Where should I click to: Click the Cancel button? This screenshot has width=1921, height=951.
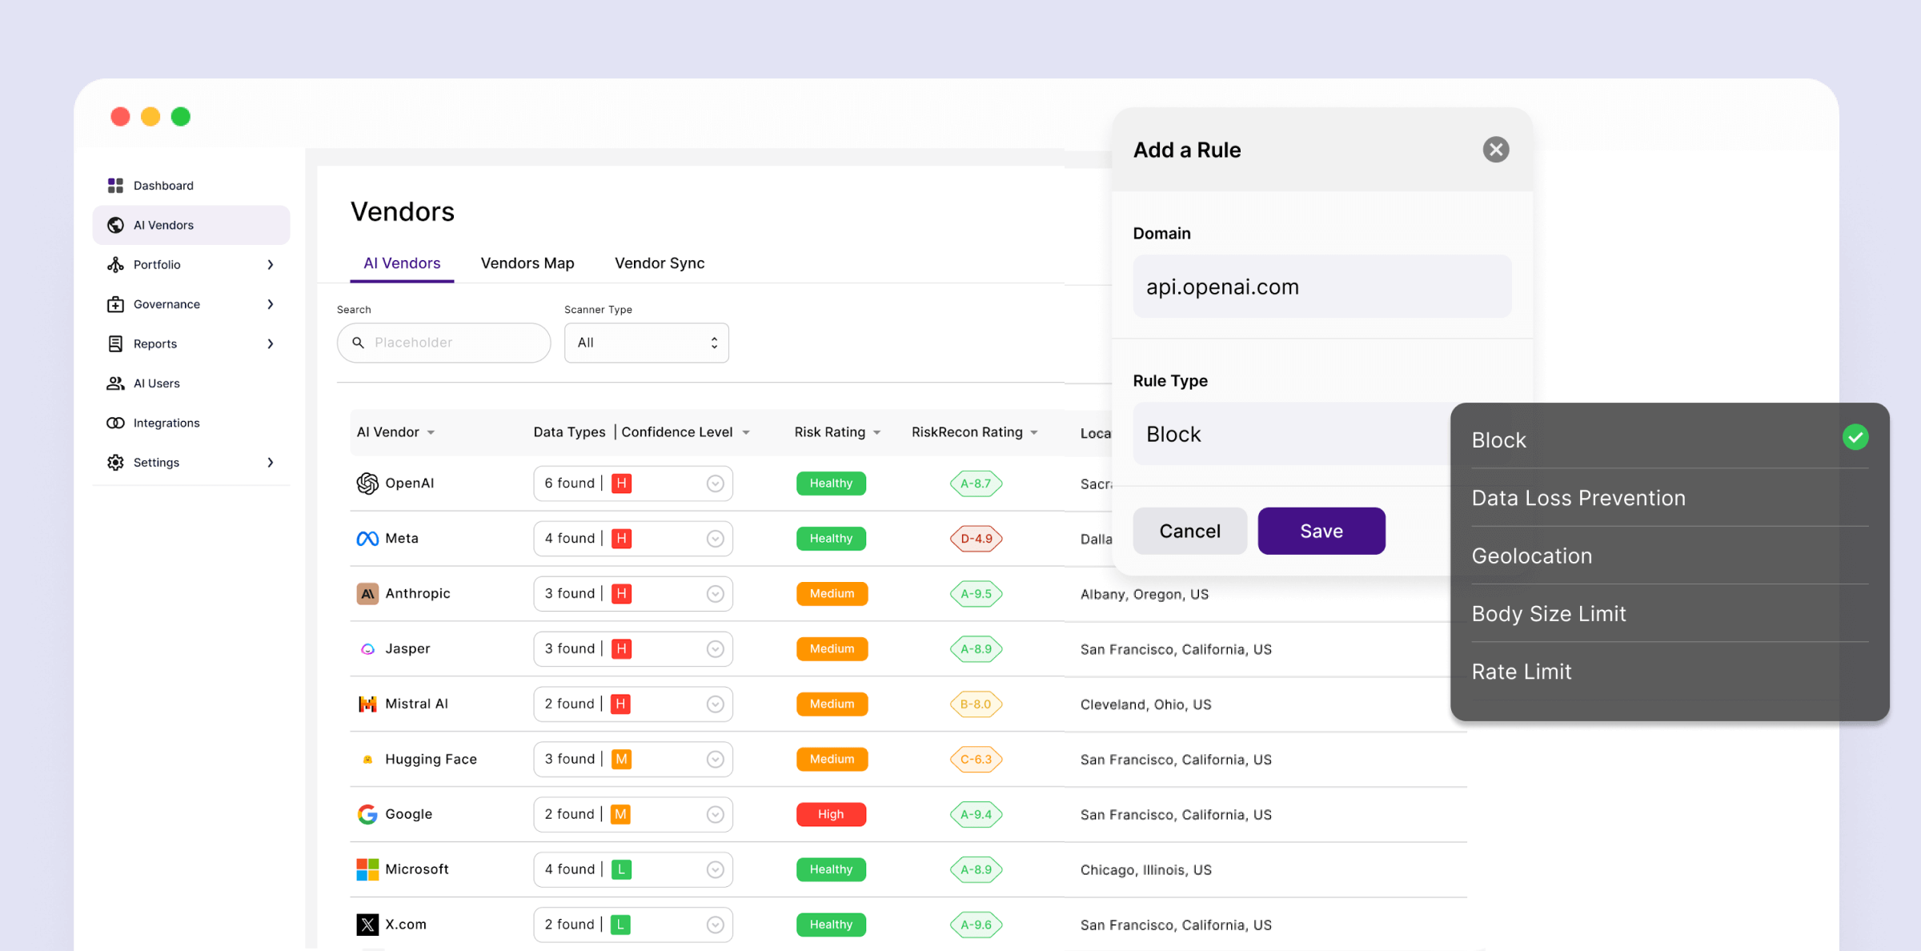pos(1189,531)
